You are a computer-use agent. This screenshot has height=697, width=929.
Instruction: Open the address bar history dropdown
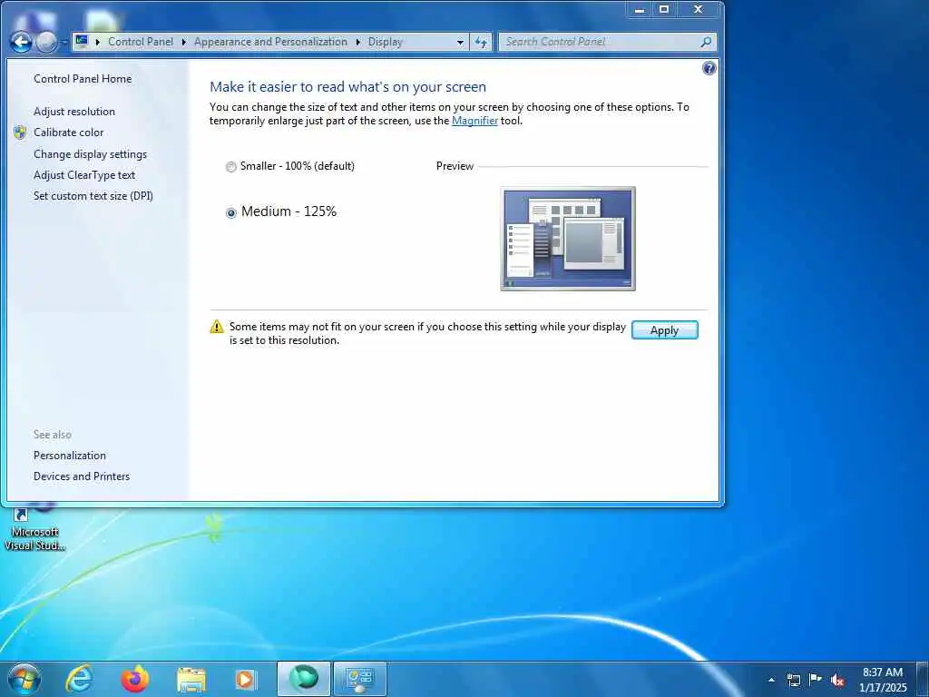[x=460, y=42]
